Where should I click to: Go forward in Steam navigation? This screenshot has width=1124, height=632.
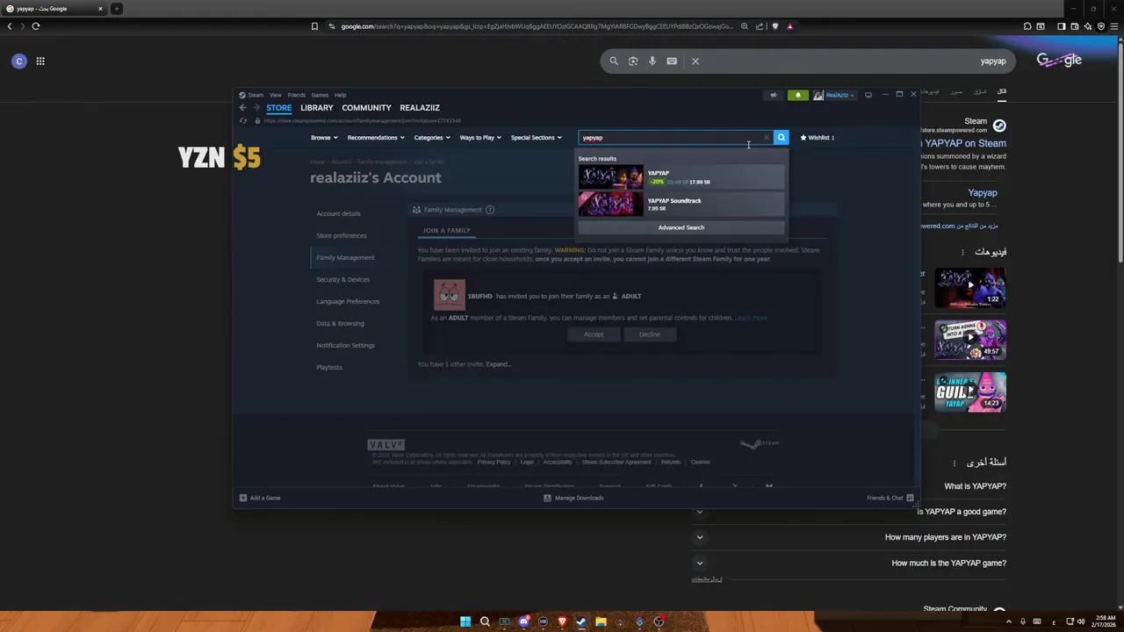(256, 108)
